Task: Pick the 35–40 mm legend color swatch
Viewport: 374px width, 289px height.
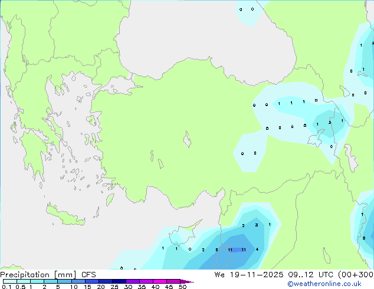Action: point(146,281)
